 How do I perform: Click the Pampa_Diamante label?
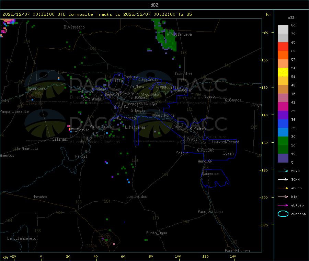[x=14, y=111]
